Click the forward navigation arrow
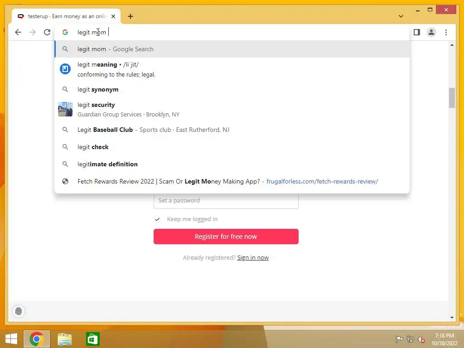 (x=33, y=32)
